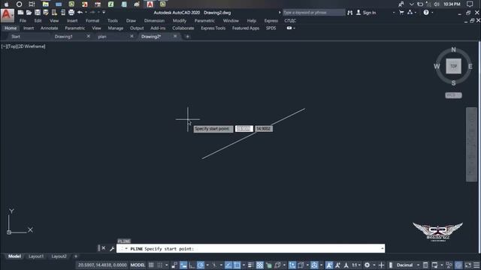Open the WCS coordinate system dropdown
Image resolution: width=481 pixels, height=270 pixels.
(x=453, y=95)
